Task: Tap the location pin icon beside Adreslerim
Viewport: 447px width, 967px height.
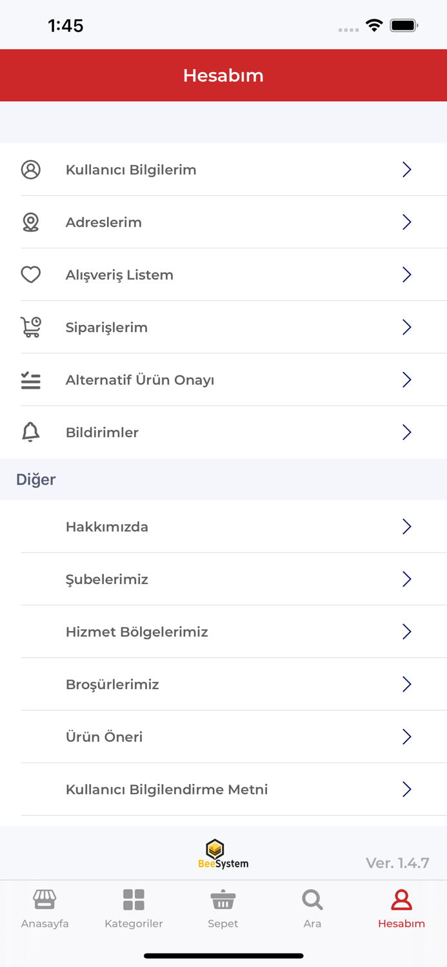Action: pyautogui.click(x=31, y=222)
